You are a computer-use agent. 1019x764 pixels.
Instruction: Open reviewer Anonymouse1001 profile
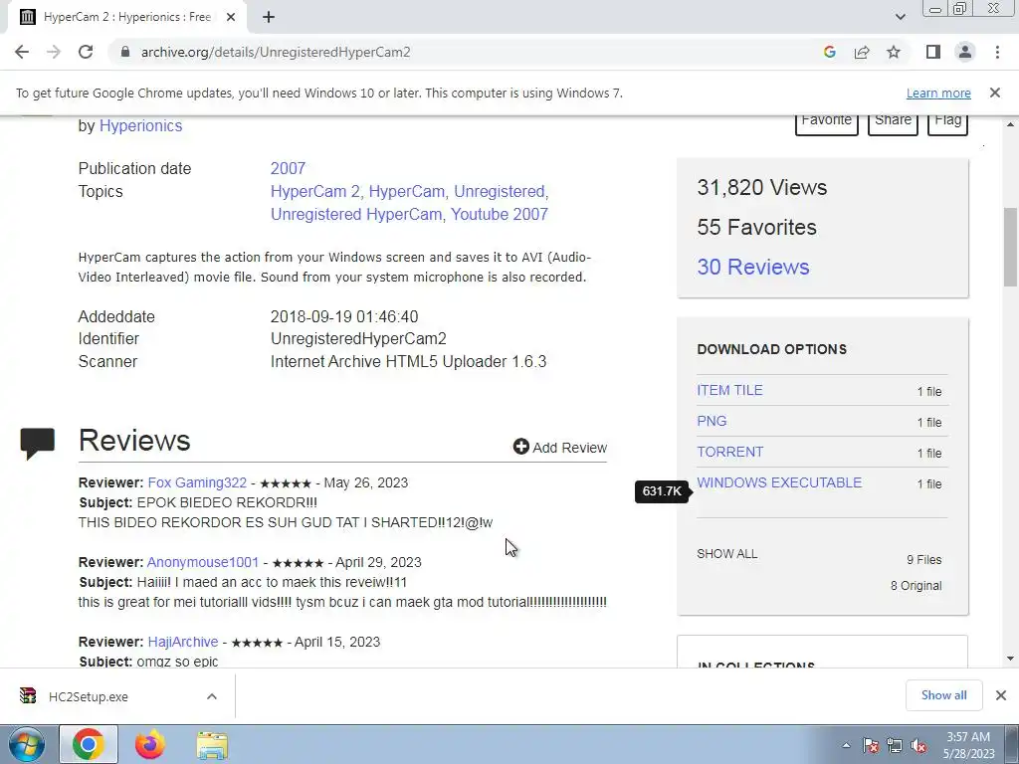pos(203,562)
